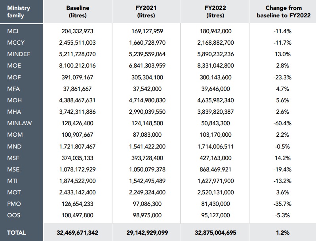
Task: Click the MSF change value 14.2%
Action: 283,158
